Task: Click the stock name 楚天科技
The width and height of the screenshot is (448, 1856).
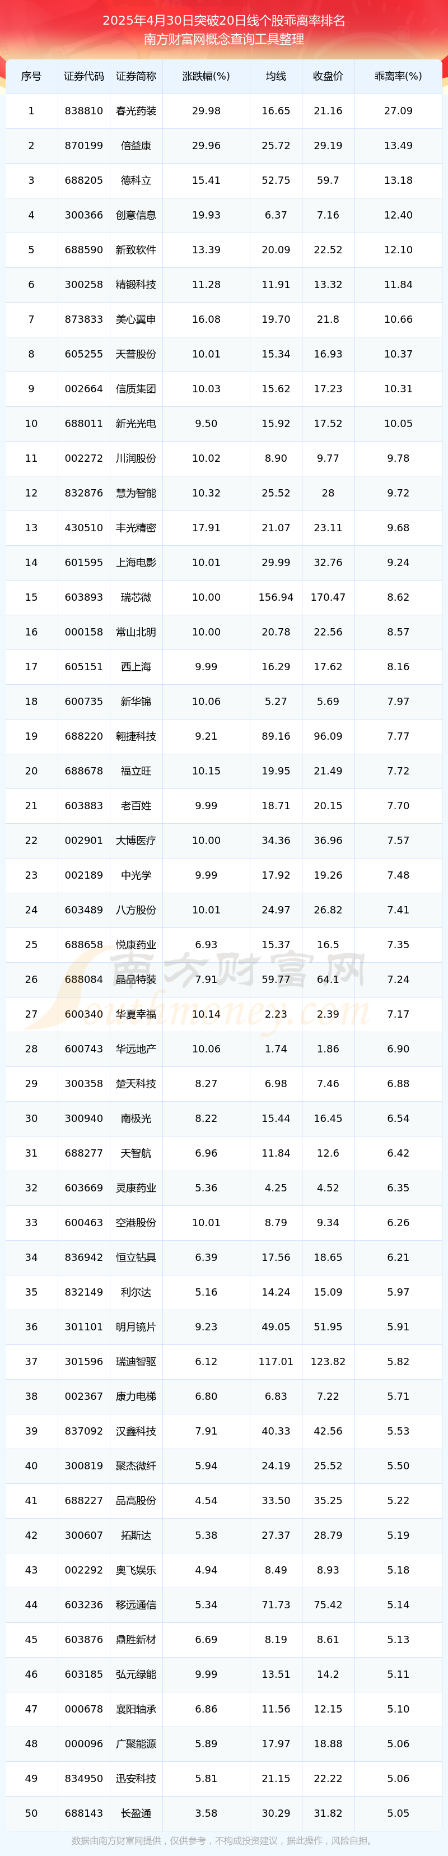Action: click(x=136, y=1084)
